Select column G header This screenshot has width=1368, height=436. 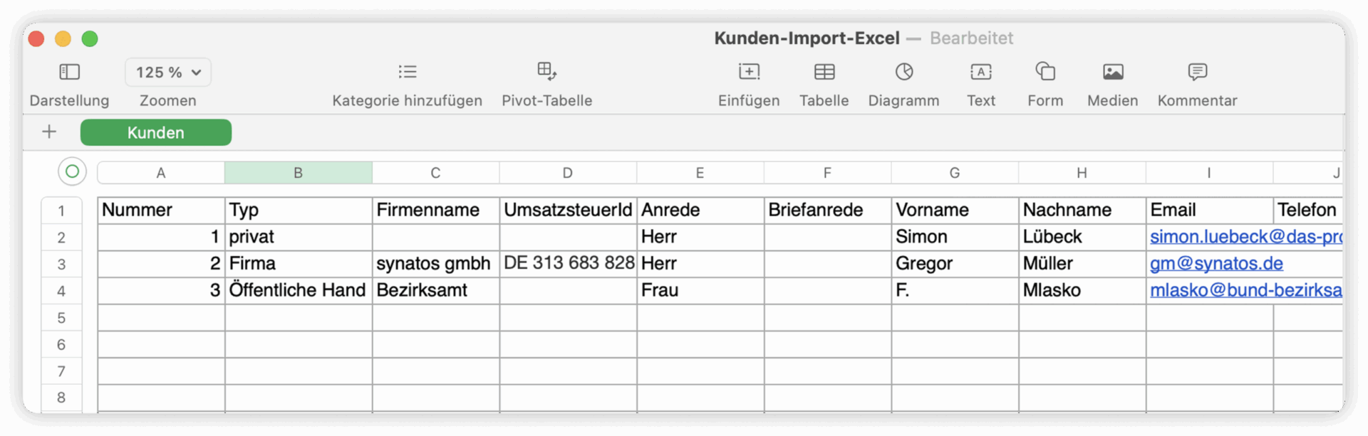[x=955, y=173]
